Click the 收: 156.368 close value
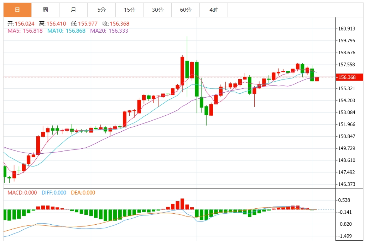Screen dimensions: 370x241 [x=116, y=24]
